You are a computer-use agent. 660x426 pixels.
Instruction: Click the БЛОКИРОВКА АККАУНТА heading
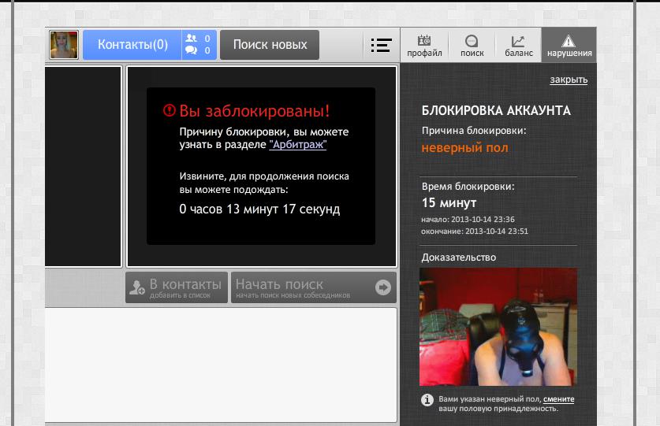pos(496,110)
